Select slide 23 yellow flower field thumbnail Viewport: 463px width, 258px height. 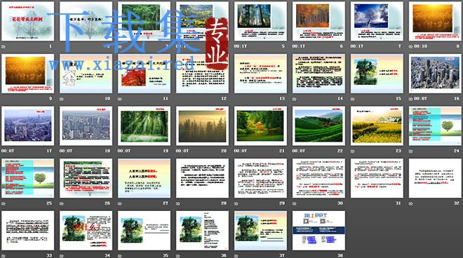377,125
